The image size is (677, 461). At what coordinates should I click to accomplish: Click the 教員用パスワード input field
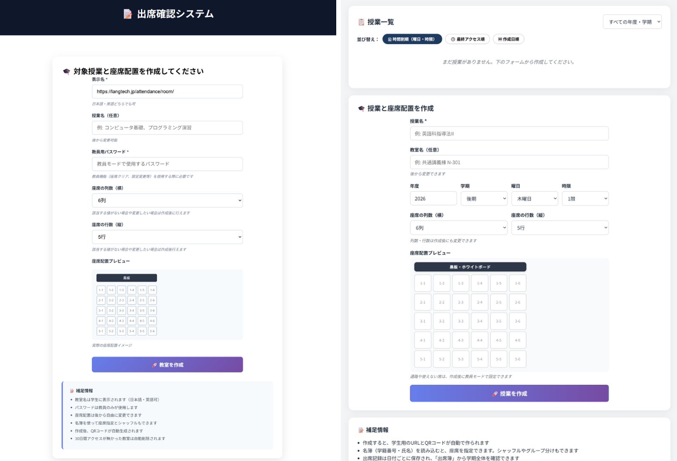point(168,164)
